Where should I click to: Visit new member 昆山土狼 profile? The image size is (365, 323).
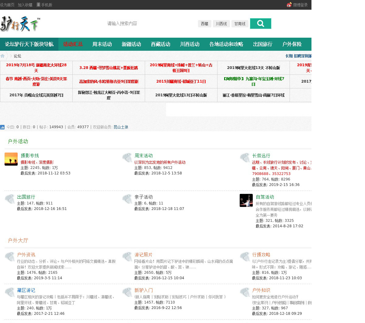click(121, 127)
